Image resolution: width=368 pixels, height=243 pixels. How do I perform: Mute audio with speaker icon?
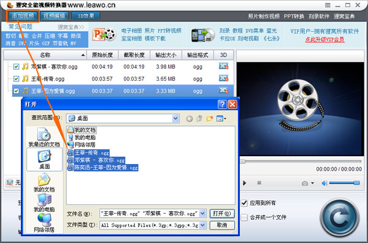coord(324,183)
